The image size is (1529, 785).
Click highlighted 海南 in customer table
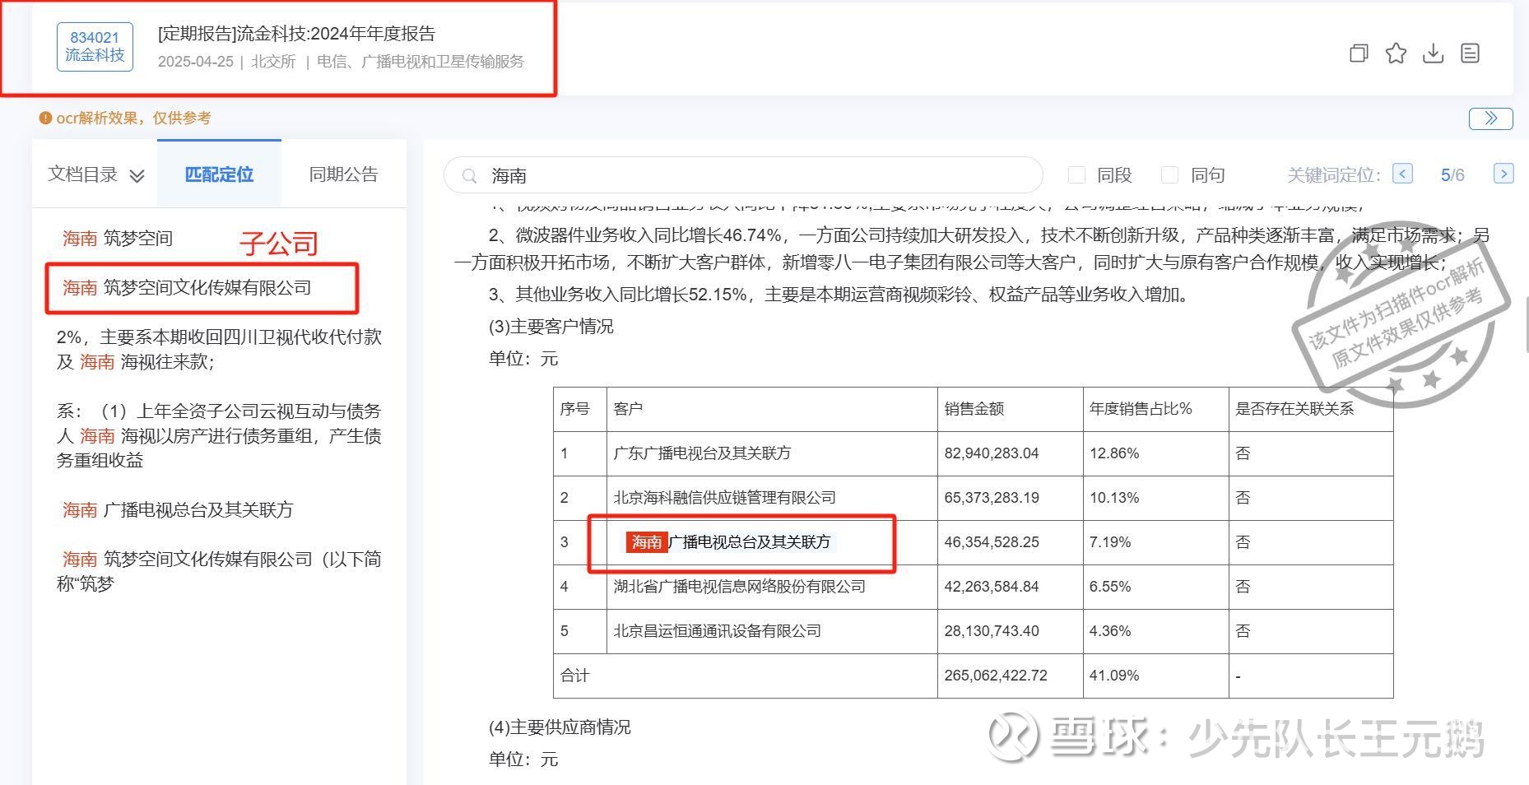click(646, 542)
